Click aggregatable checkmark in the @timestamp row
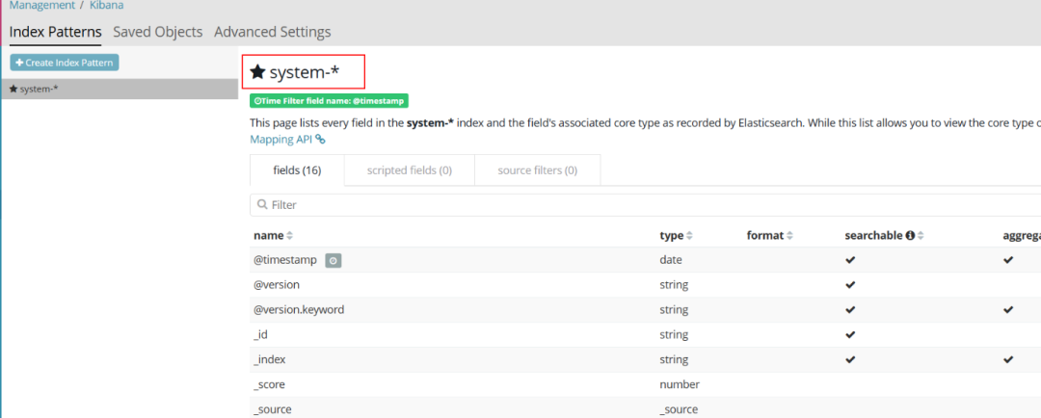This screenshot has width=1041, height=418. click(1008, 260)
